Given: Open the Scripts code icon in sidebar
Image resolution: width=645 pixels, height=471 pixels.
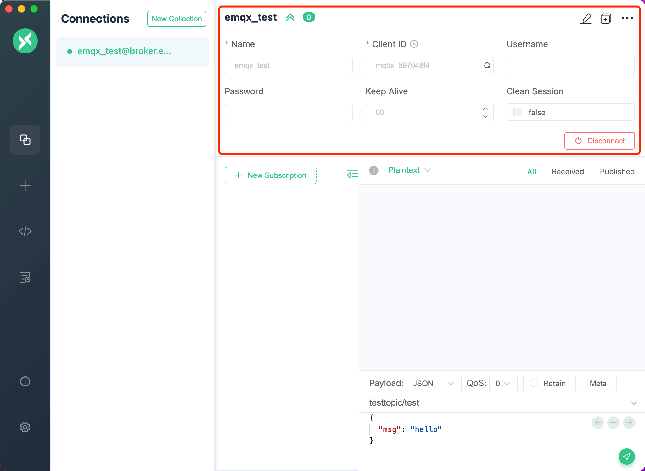Looking at the screenshot, I should [x=25, y=231].
